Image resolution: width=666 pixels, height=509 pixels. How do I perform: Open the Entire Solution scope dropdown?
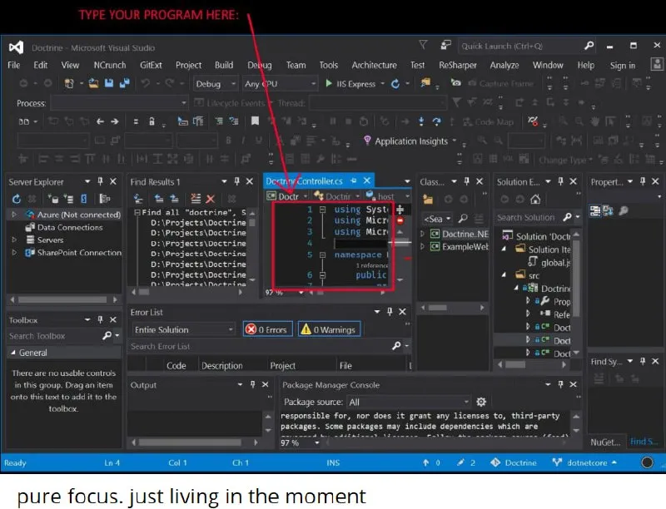pyautogui.click(x=183, y=329)
